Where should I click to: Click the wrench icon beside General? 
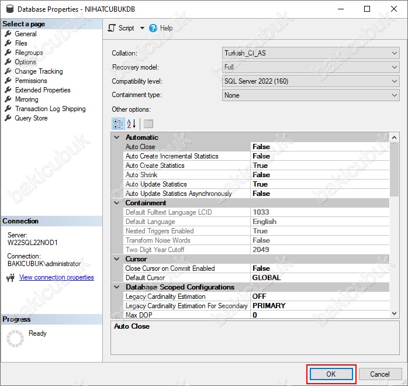8,33
